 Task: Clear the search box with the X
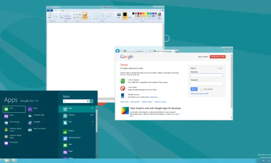coord(88,101)
